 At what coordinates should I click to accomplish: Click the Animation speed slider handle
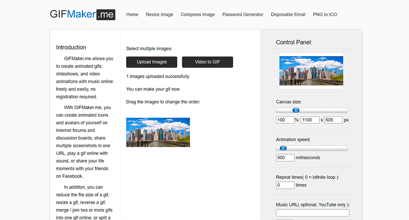282,148
